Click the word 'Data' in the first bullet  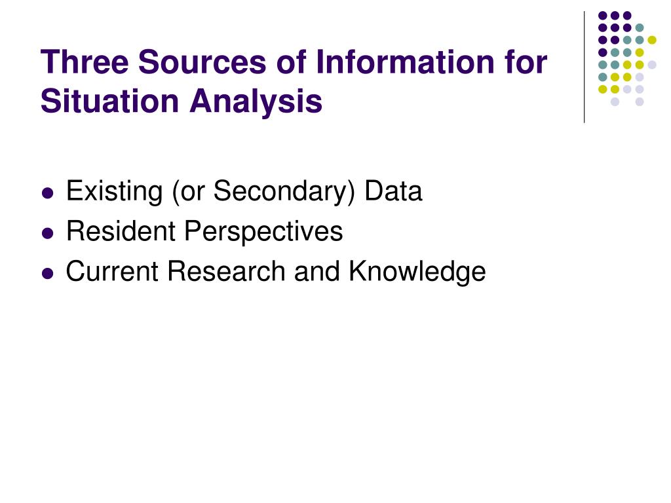(x=393, y=191)
